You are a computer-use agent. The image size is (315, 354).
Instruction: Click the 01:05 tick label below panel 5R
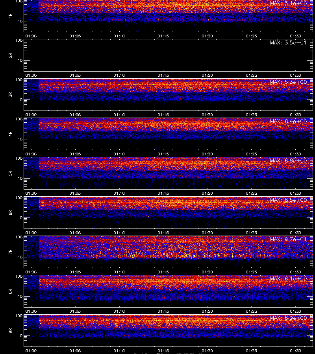click(x=75, y=194)
